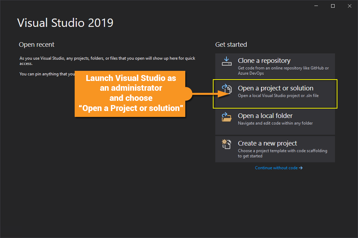Click the Visual Studio 2019 title text
Screen dimensions: 358x238
tap(65, 23)
